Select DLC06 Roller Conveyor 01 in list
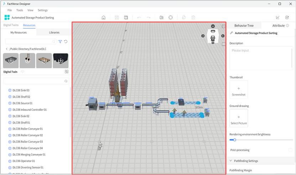The image size is (296, 175). coord(28,129)
